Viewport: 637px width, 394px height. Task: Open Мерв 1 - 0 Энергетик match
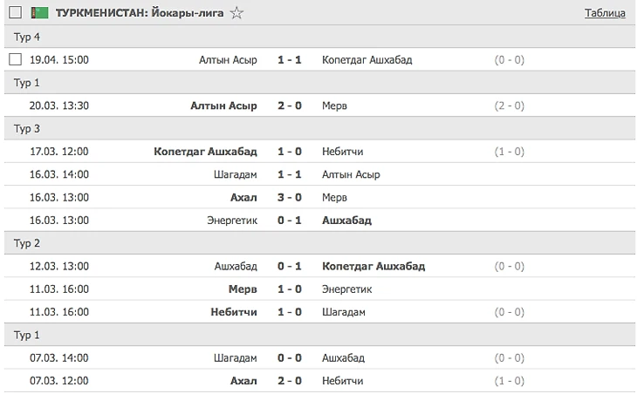pos(289,289)
